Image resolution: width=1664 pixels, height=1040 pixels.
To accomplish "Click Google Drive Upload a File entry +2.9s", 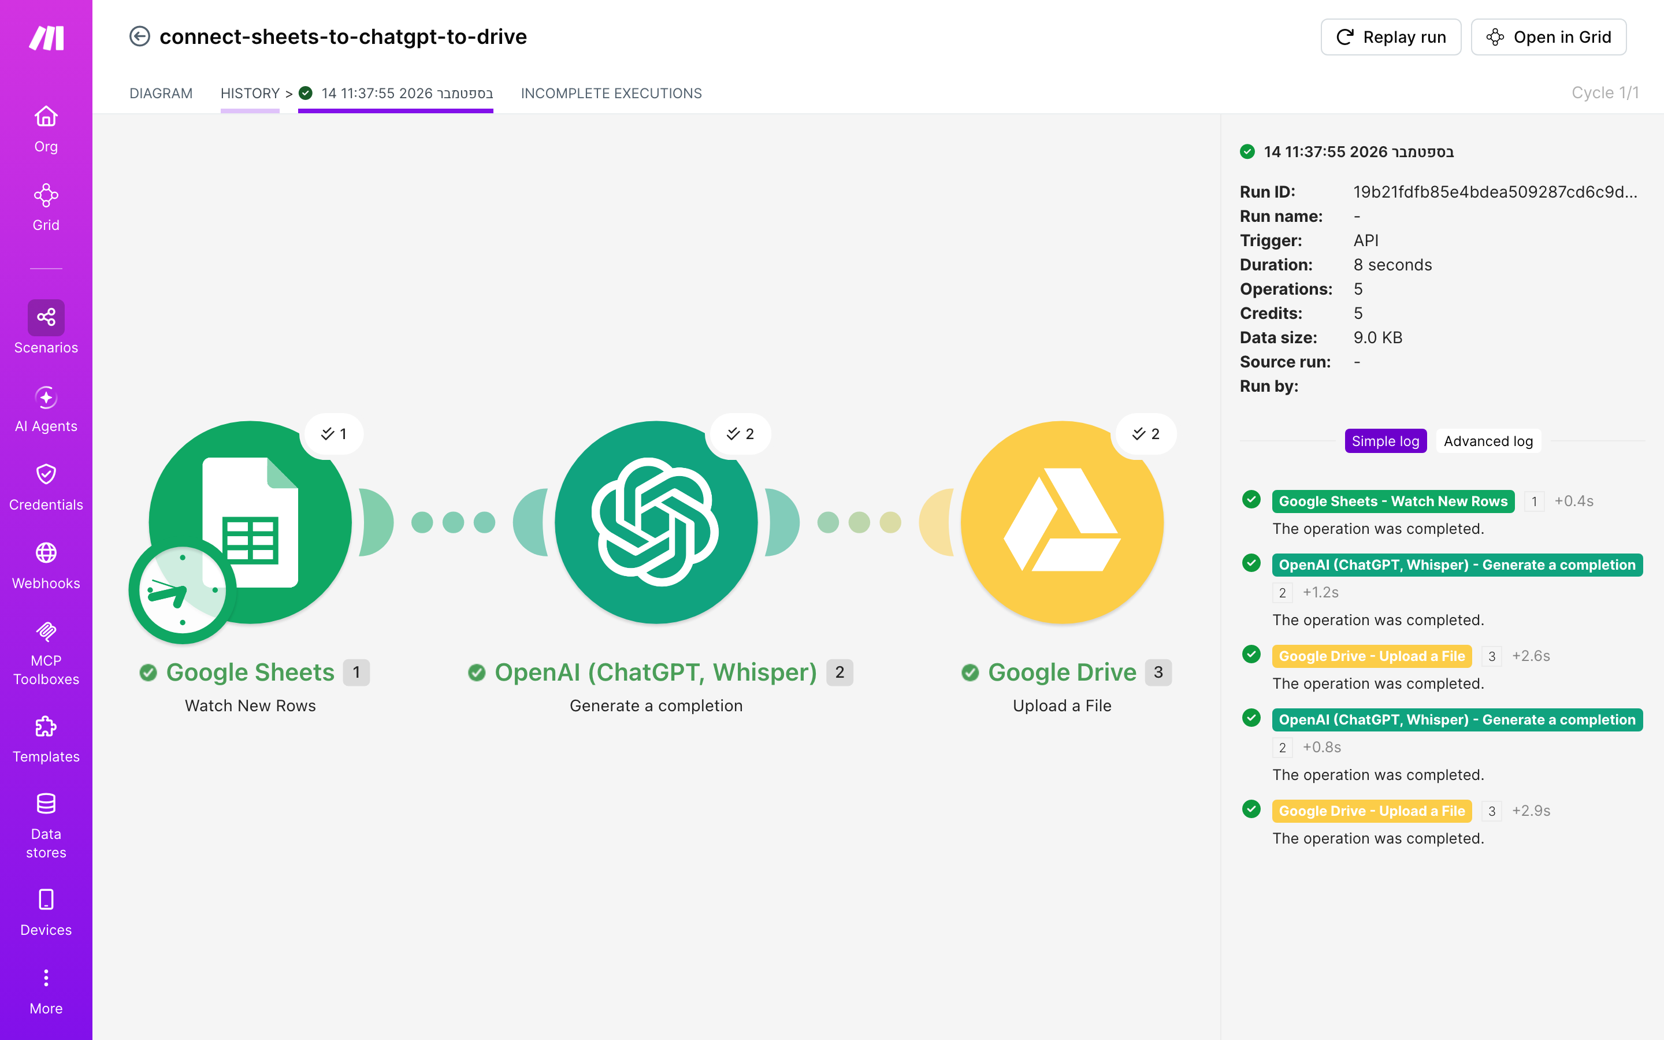I will pyautogui.click(x=1372, y=811).
